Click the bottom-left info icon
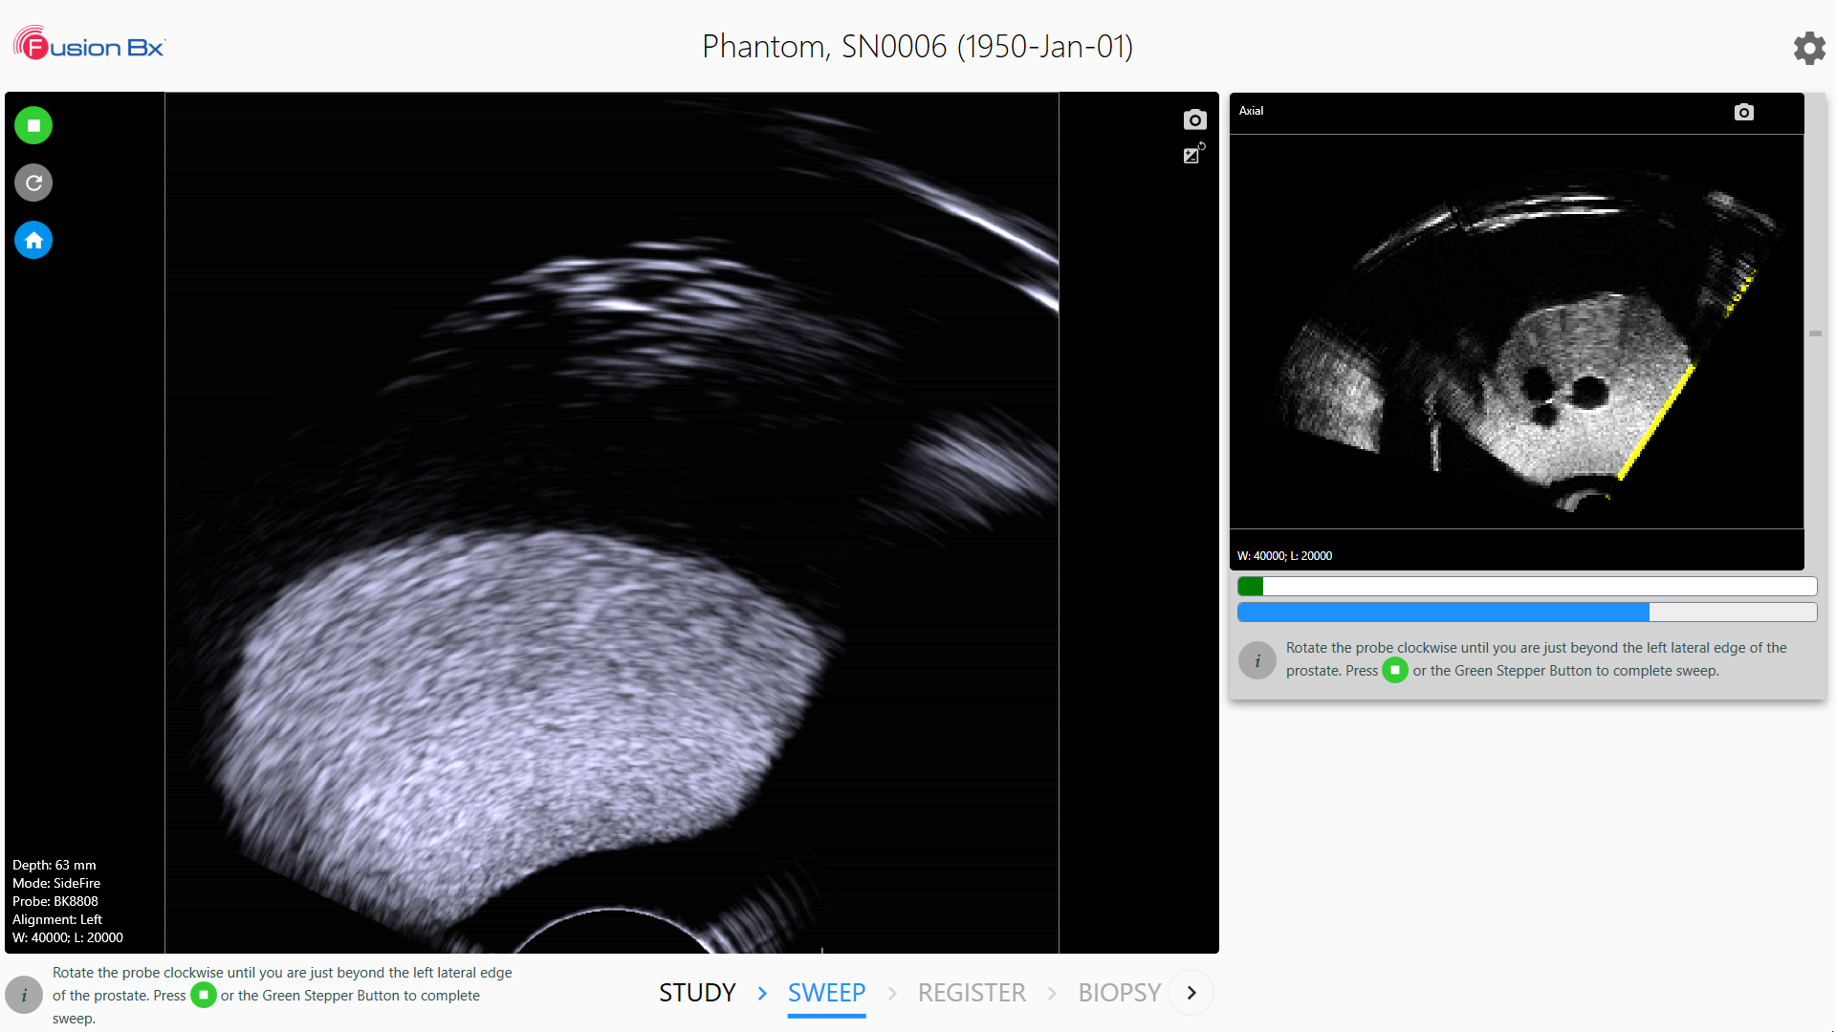The image size is (1836, 1032). tap(24, 995)
